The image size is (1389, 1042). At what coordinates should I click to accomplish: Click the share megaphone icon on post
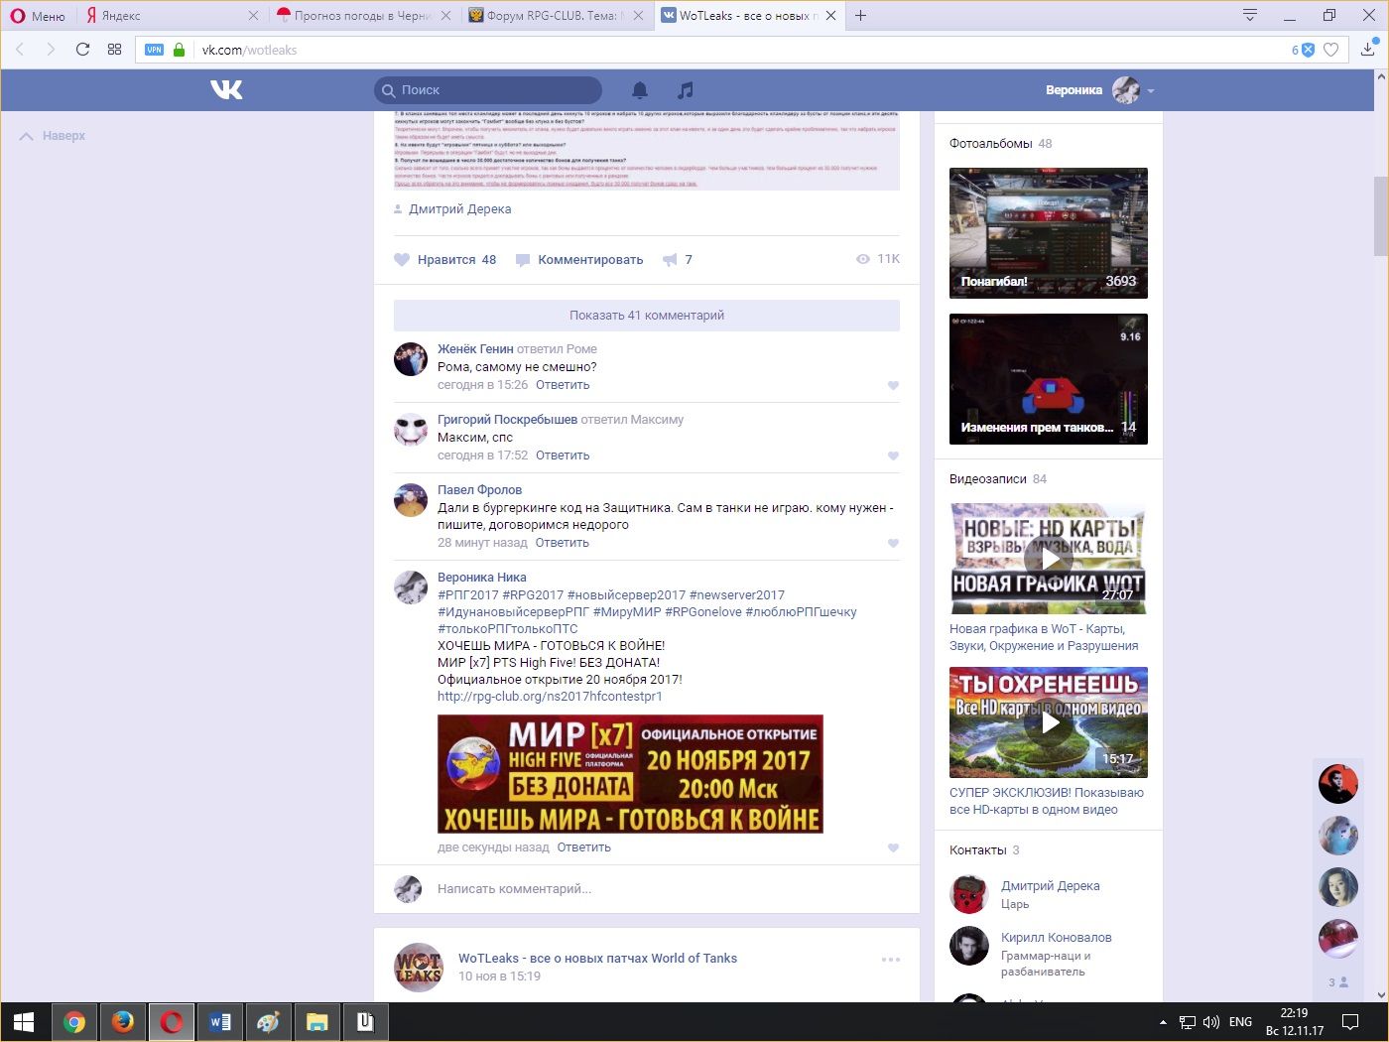point(671,260)
